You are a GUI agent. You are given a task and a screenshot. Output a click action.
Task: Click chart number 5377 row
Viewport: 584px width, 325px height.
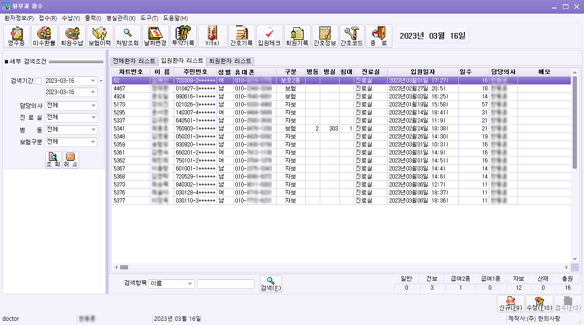[x=341, y=201]
